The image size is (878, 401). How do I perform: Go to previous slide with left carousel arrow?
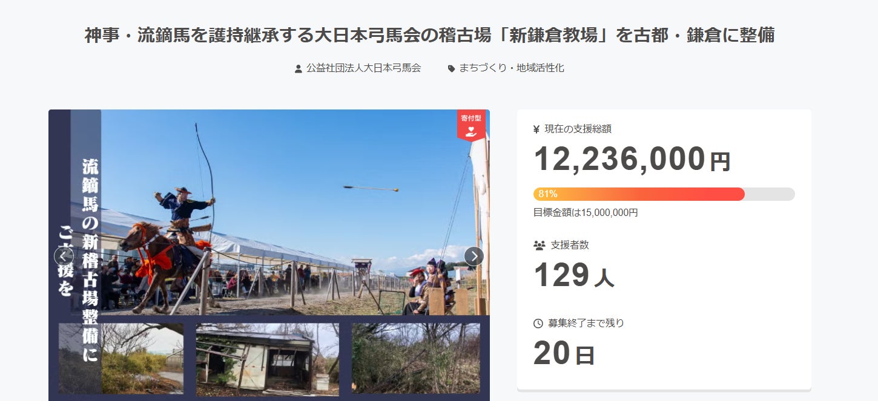tap(64, 256)
